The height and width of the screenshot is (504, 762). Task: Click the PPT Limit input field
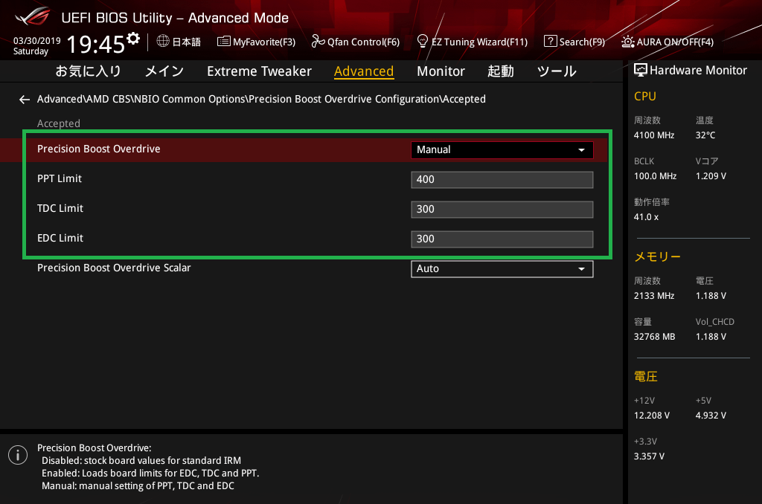coord(502,180)
